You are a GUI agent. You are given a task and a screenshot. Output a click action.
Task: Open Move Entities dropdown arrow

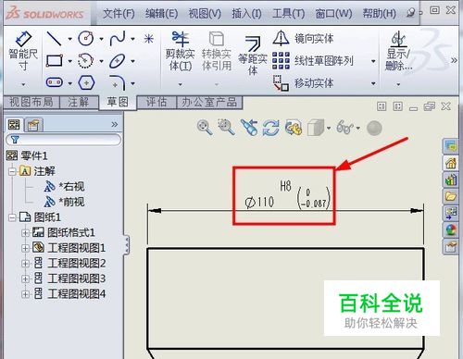373,83
